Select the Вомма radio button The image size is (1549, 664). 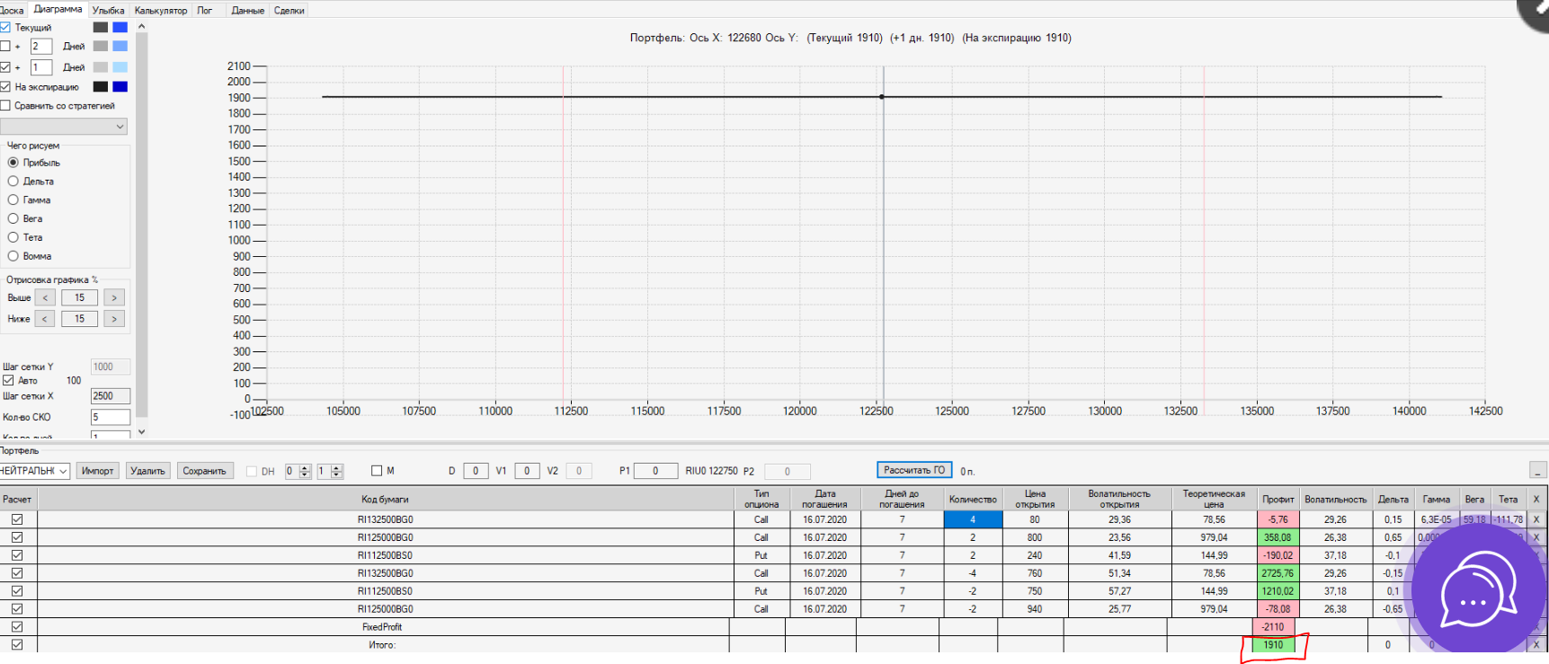(13, 256)
